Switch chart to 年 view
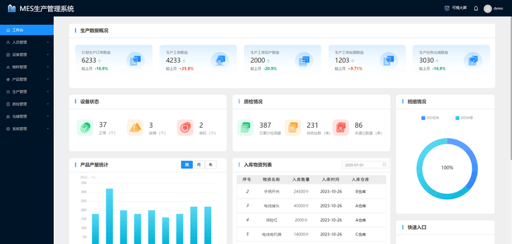 [x=211, y=165]
